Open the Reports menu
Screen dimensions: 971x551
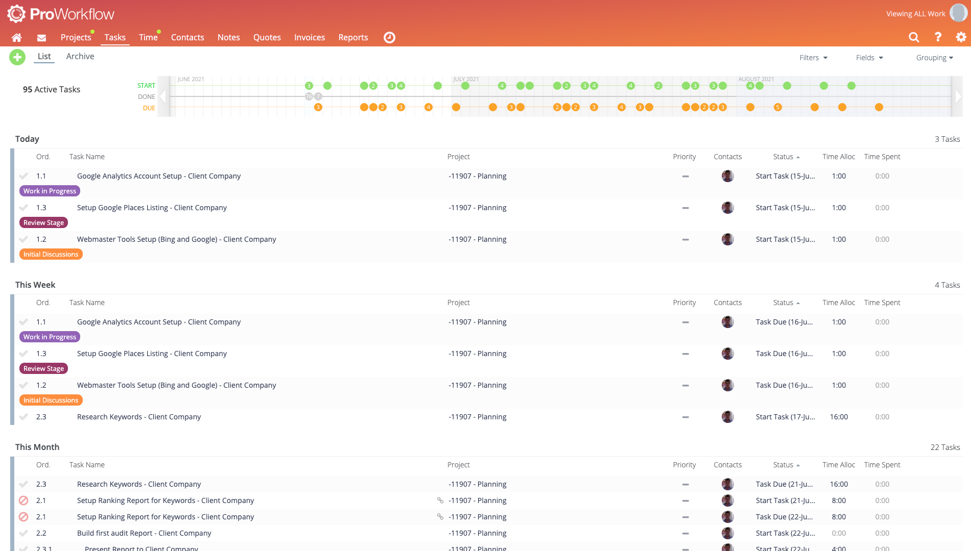pos(353,37)
